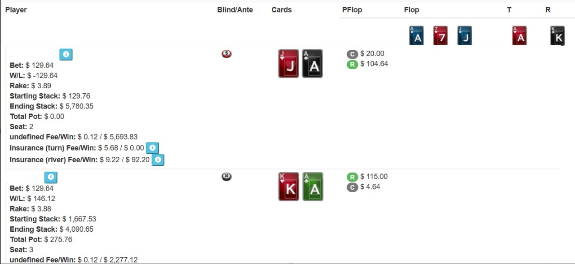Click the Player column header
This screenshot has height=264, width=575.
pos(16,10)
